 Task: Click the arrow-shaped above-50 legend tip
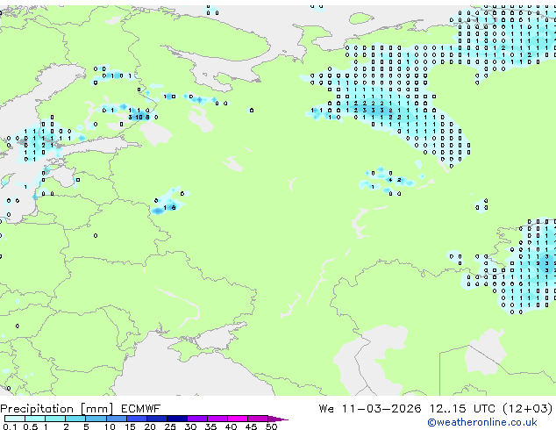[278, 419]
